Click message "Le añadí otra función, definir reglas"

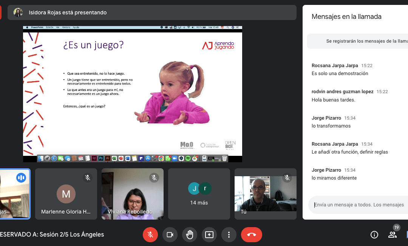pyautogui.click(x=350, y=152)
